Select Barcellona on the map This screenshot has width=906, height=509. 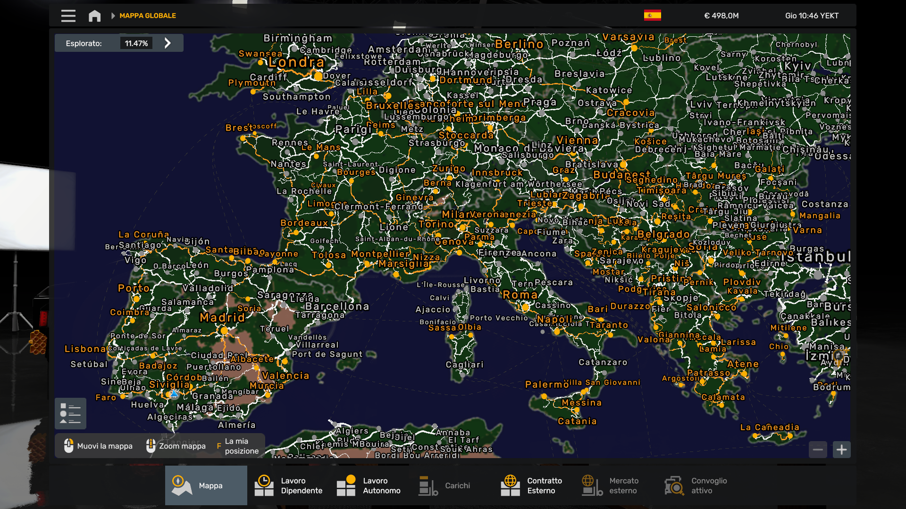tap(337, 306)
